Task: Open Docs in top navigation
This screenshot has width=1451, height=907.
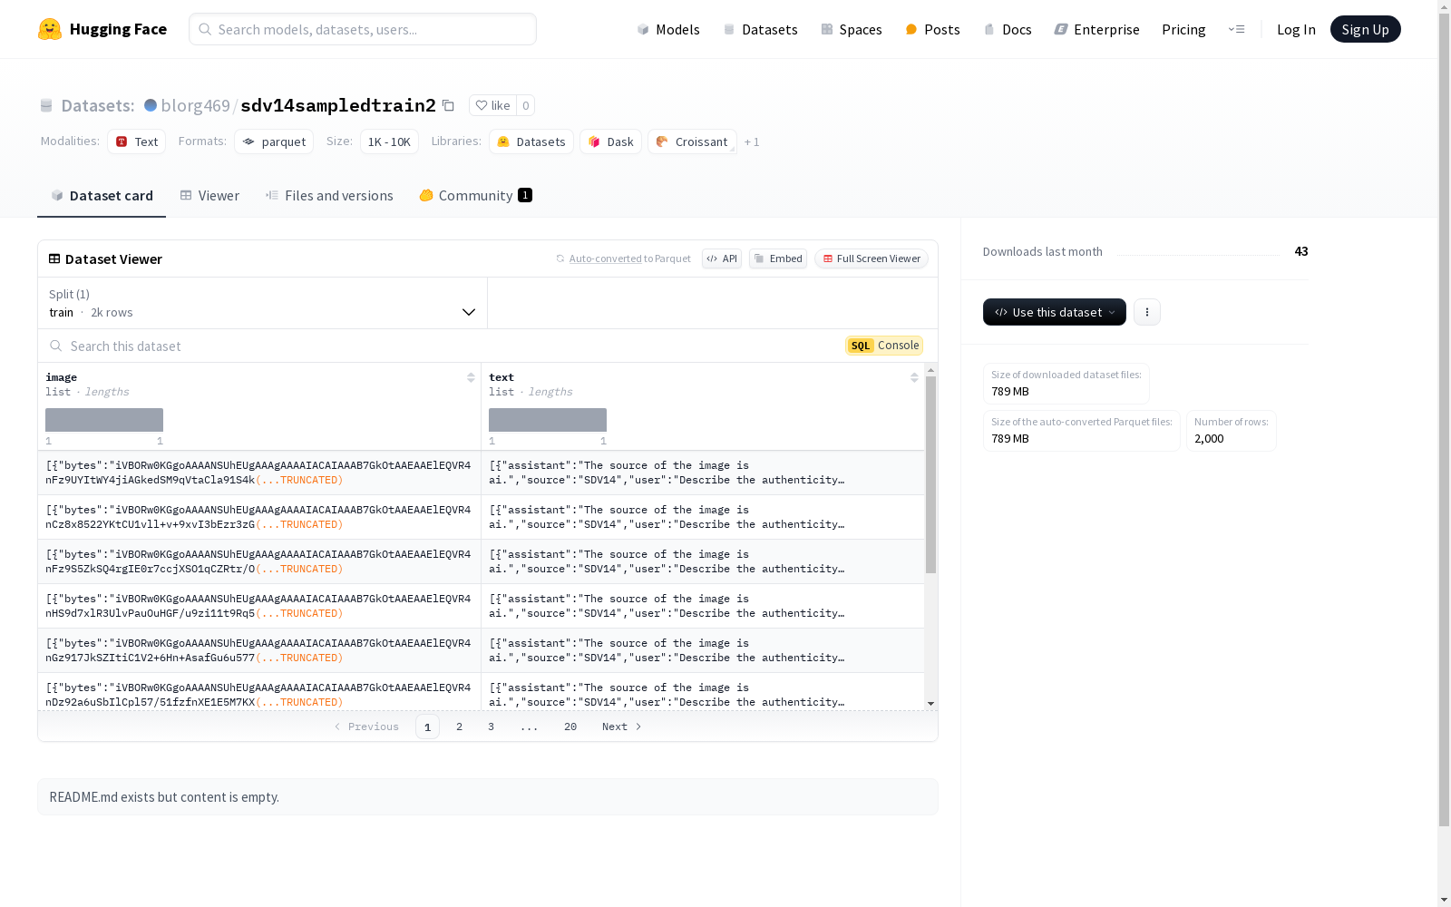Action: 1008,29
